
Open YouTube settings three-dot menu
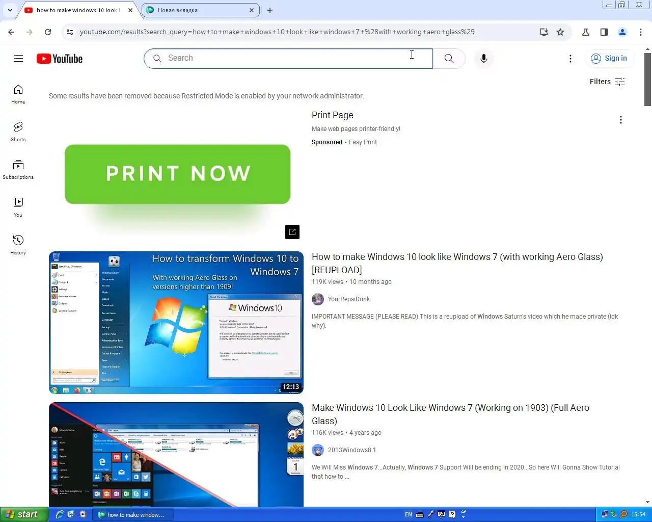pos(570,59)
